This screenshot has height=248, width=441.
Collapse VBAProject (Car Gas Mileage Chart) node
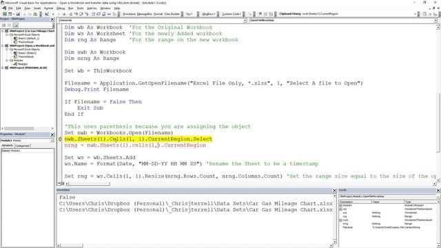3,31
